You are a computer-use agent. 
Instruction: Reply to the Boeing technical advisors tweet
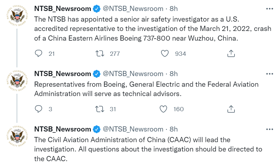click(38, 109)
